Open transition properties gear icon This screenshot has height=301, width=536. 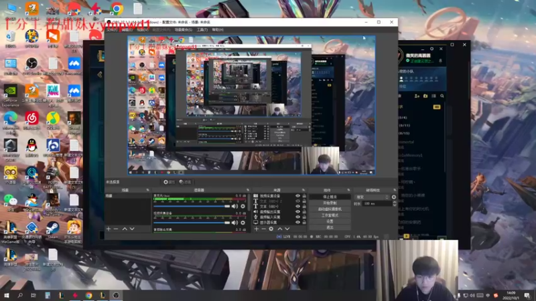click(x=394, y=197)
